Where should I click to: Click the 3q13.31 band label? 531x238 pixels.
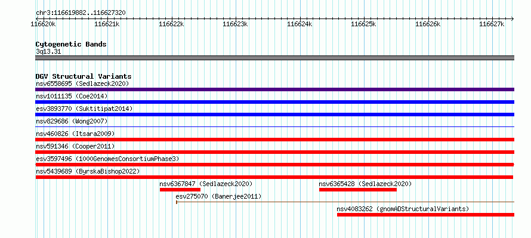coord(48,52)
